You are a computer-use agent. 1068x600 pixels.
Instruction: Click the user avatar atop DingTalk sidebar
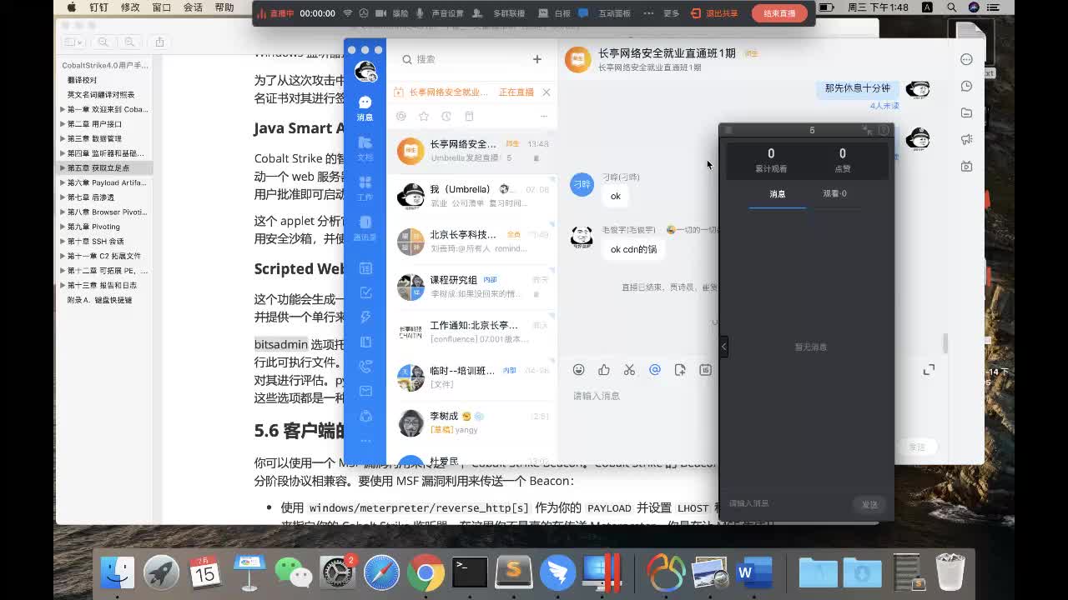click(365, 72)
